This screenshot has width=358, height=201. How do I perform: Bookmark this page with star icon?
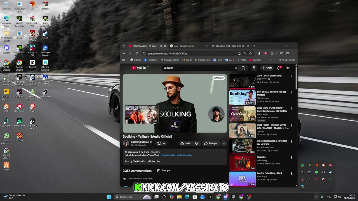pos(250,53)
